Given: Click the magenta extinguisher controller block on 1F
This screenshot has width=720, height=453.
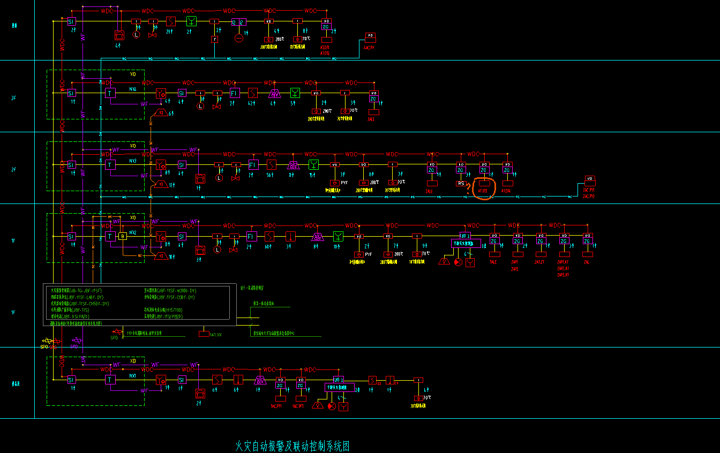Looking at the screenshot, I should [x=465, y=243].
